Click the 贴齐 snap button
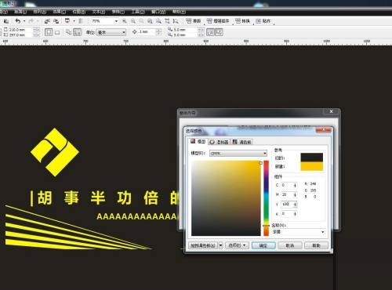 click(x=263, y=21)
